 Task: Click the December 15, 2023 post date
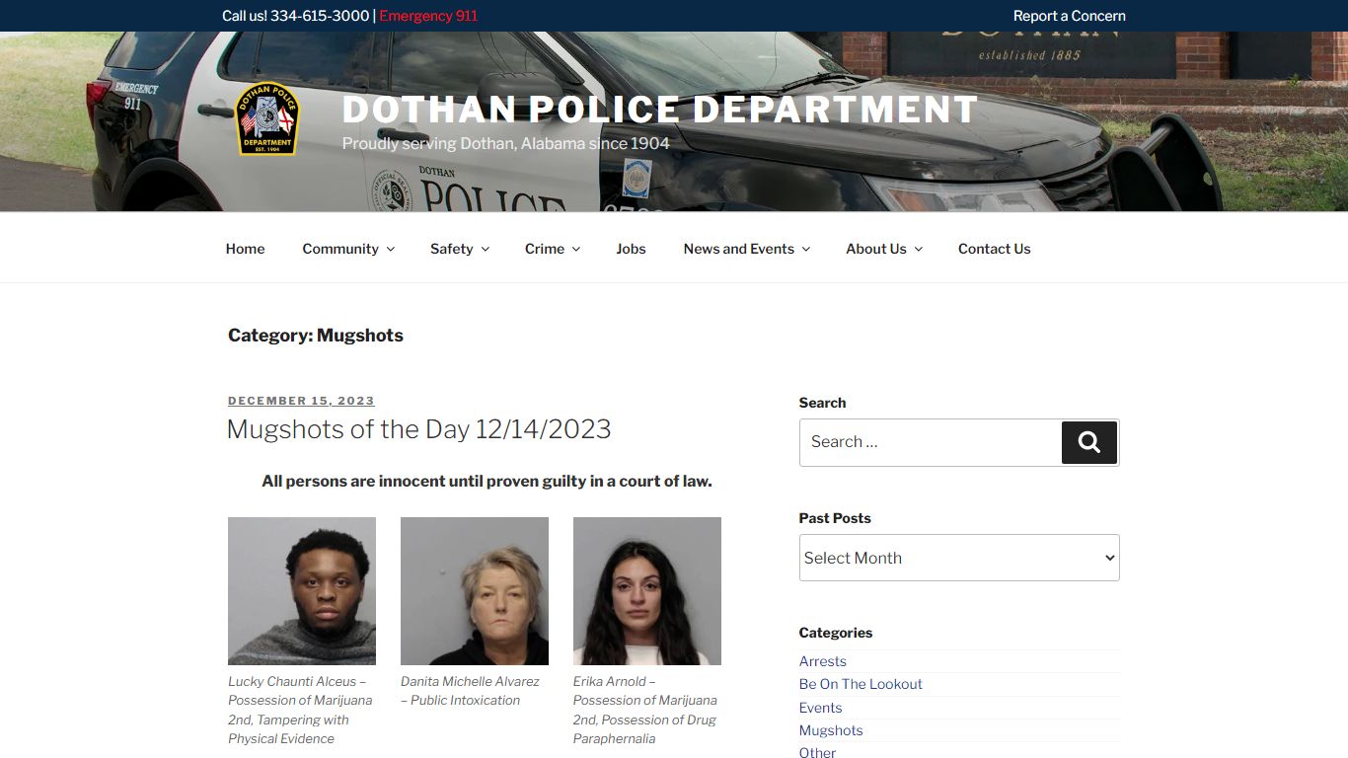(x=301, y=401)
